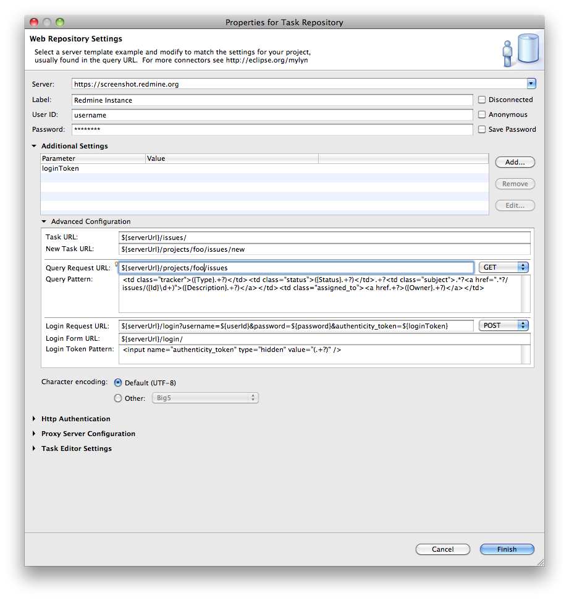This screenshot has height=600, width=569.
Task: Click the Parameter column header
Action: click(x=93, y=158)
